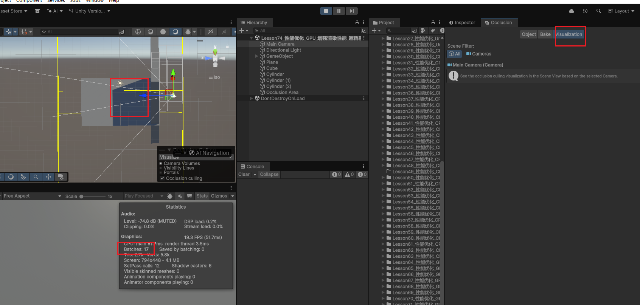The image size is (640, 305).
Task: Stop play mode with the stop button
Action: click(x=326, y=11)
